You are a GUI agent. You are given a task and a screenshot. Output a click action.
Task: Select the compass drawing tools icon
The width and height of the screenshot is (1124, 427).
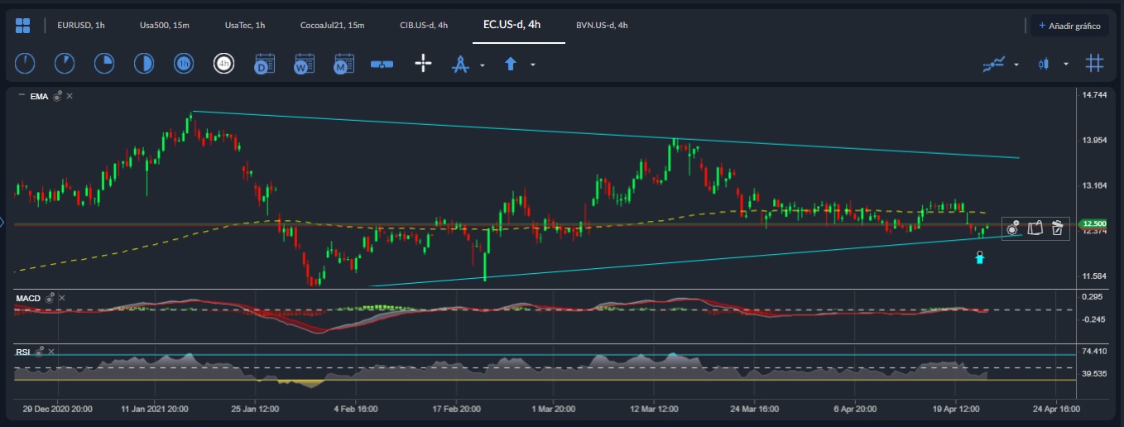click(x=460, y=63)
